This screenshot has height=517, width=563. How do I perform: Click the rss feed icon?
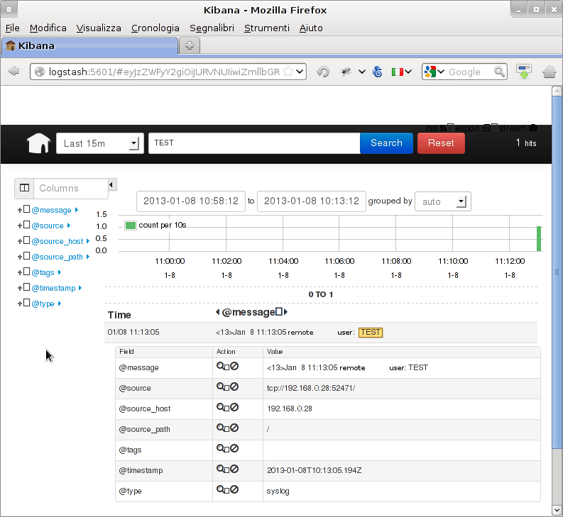tap(444, 128)
